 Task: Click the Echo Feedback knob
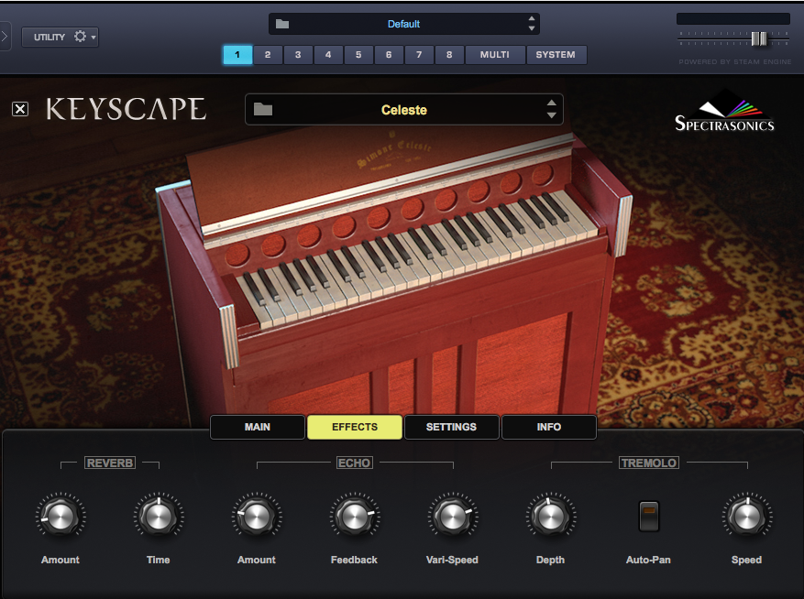click(354, 516)
